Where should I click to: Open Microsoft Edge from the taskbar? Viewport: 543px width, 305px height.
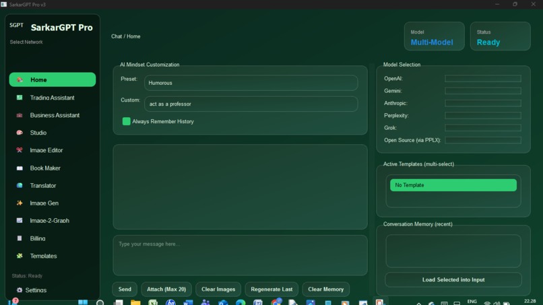(x=241, y=302)
